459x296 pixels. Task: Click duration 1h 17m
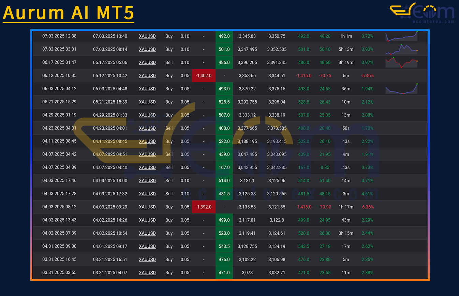(x=346, y=207)
